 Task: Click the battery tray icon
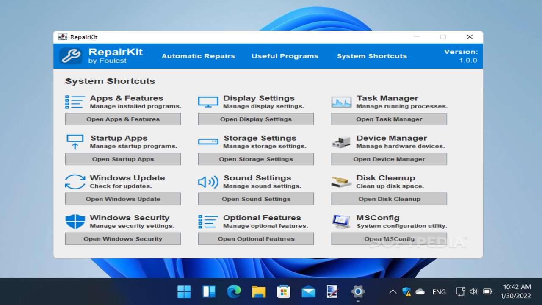point(487,291)
